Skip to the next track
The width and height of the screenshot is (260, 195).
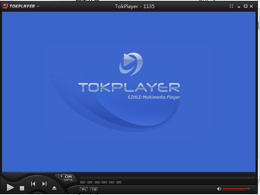point(44,184)
